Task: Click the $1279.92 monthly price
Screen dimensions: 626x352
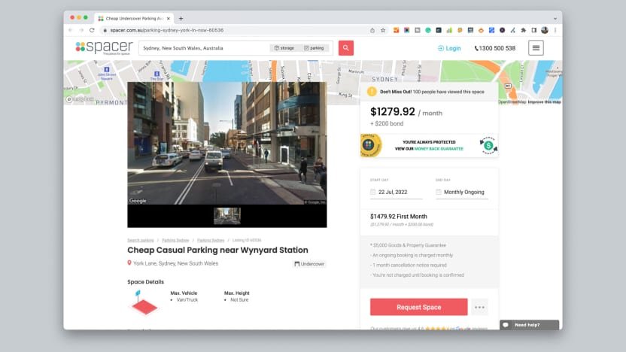Action: point(393,112)
